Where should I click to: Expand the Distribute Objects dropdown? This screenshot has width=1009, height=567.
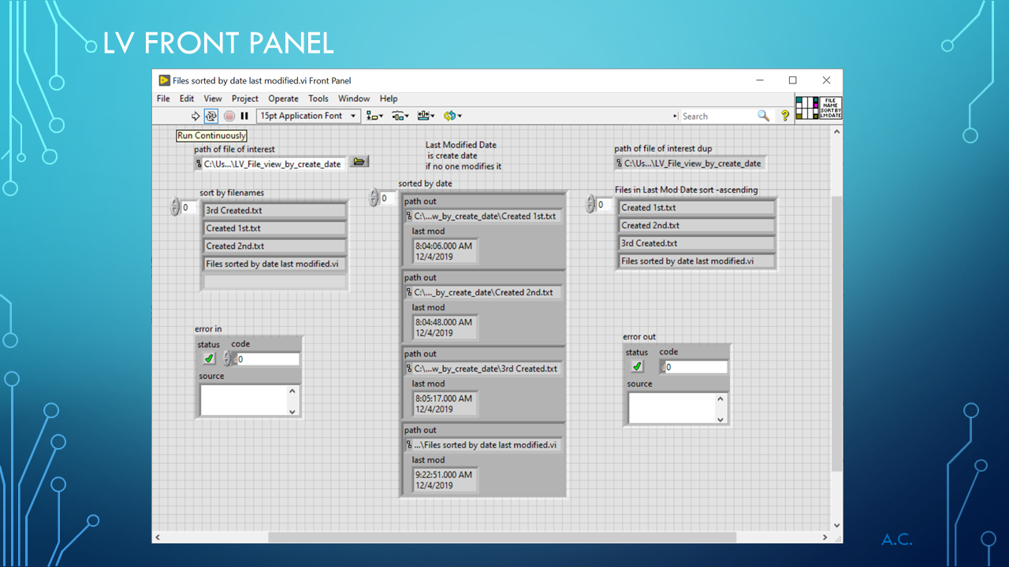click(x=400, y=116)
